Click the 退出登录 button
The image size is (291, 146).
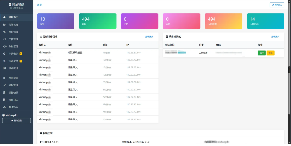(x=16, y=120)
